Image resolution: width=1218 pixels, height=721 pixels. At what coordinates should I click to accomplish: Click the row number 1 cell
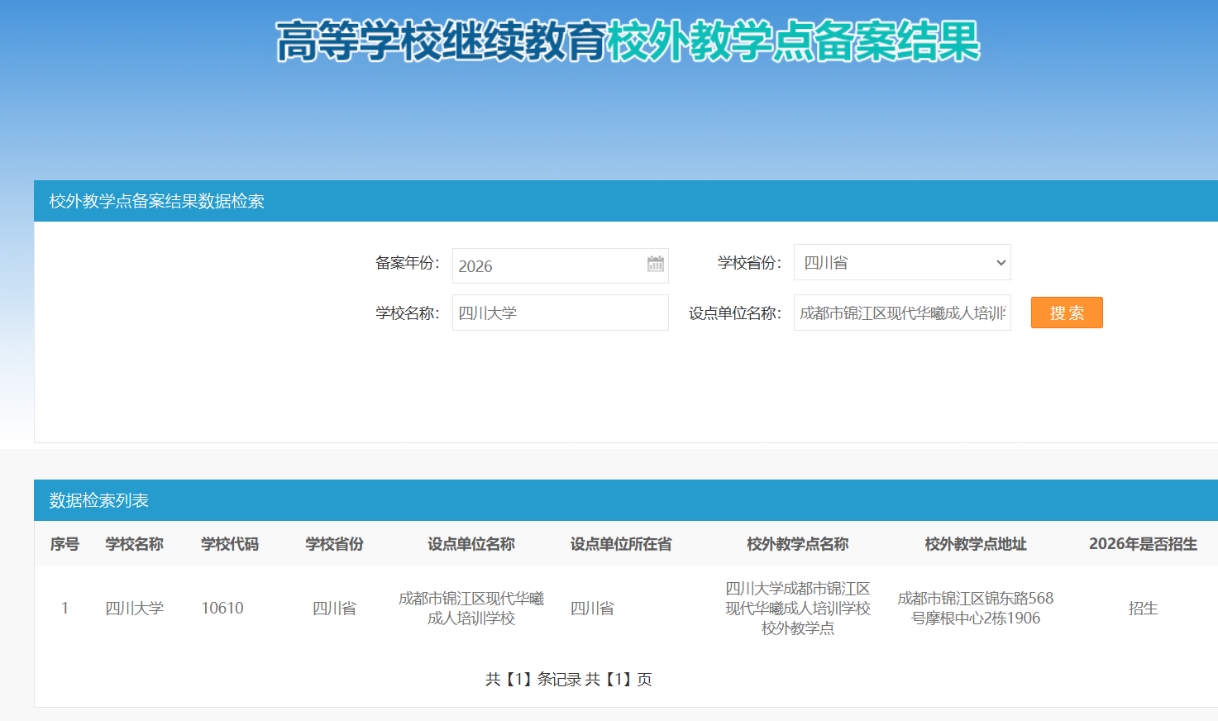(64, 609)
